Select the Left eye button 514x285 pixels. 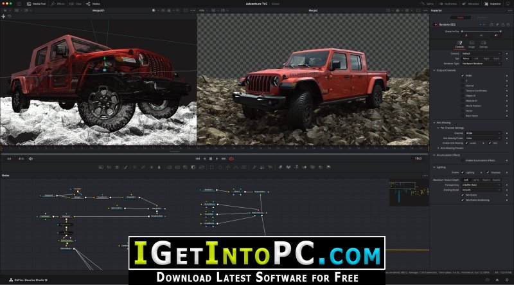point(476,59)
